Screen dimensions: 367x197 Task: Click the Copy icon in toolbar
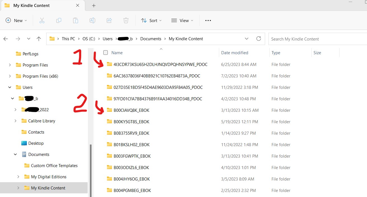coord(59,20)
